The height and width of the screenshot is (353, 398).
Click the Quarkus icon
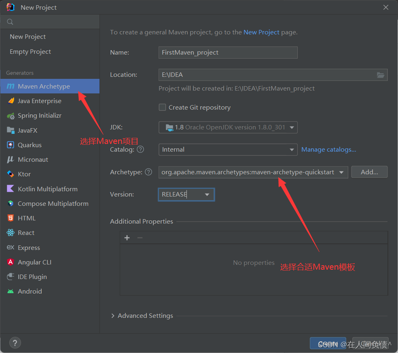coord(11,145)
